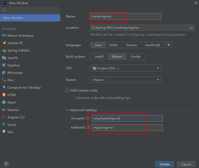Image resolution: width=199 pixels, height=168 pixels.
Task: Click the Vite icon
Action: (x=4, y=132)
